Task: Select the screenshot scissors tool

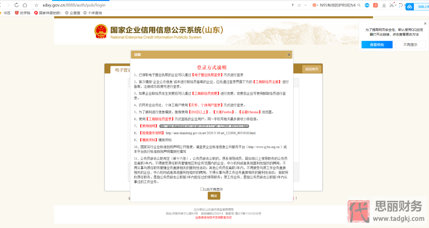Action: [392, 5]
